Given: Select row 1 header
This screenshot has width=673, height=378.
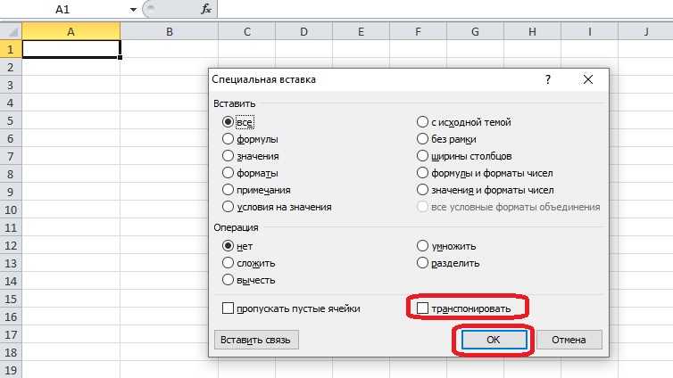Looking at the screenshot, I should pyautogui.click(x=11, y=49).
